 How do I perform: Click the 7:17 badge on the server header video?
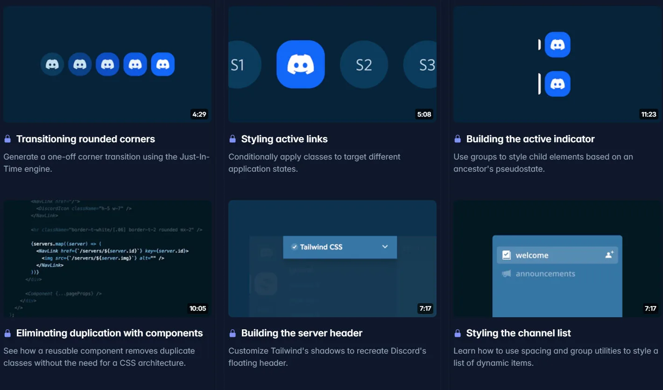tap(425, 308)
